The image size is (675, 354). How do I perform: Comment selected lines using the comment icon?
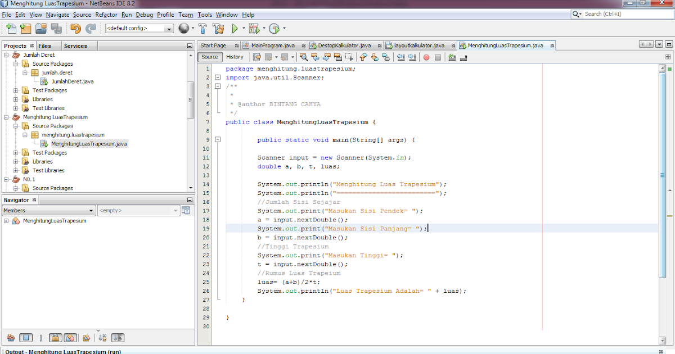453,57
